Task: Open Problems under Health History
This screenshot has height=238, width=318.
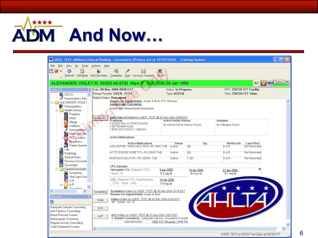Action: click(75, 114)
